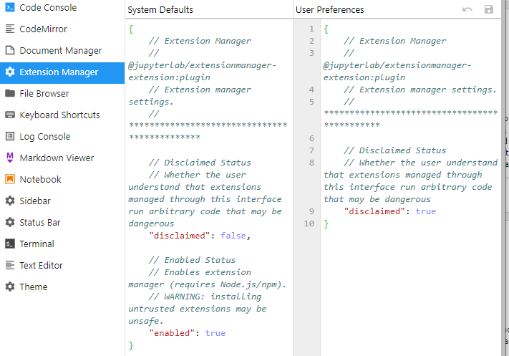Click the Document Manager file icon
The width and height of the screenshot is (509, 356).
pos(10,51)
